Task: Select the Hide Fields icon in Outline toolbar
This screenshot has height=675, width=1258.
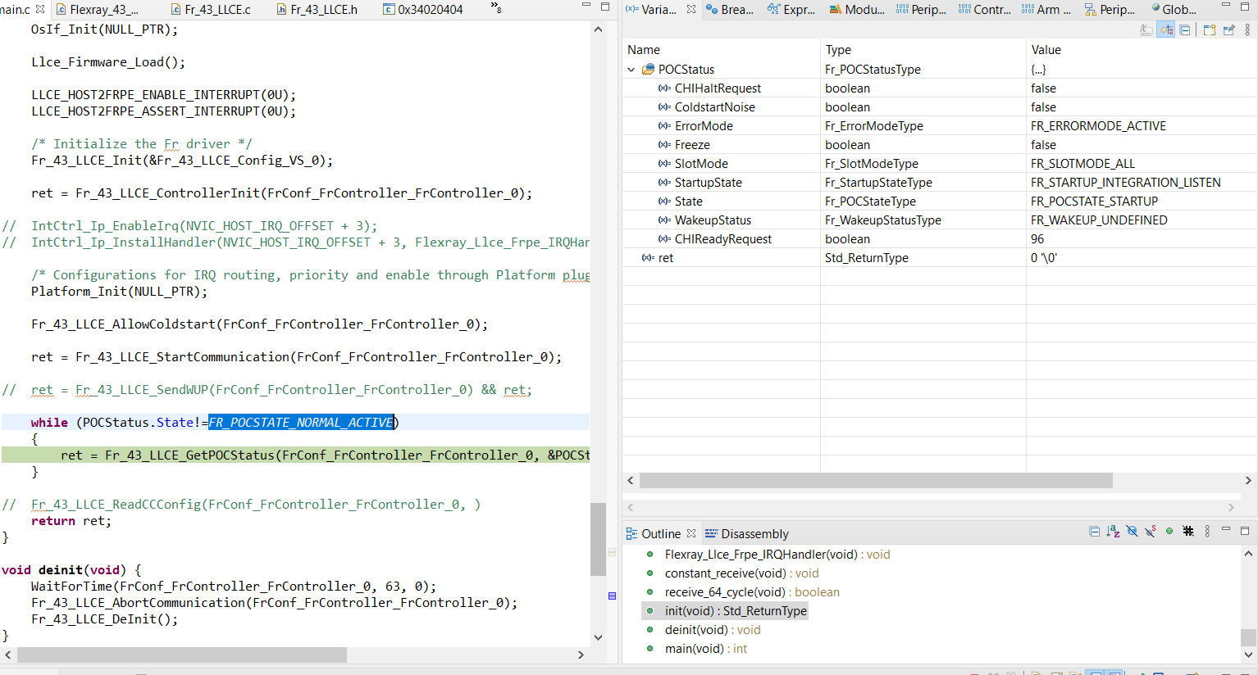Action: coord(1133,531)
